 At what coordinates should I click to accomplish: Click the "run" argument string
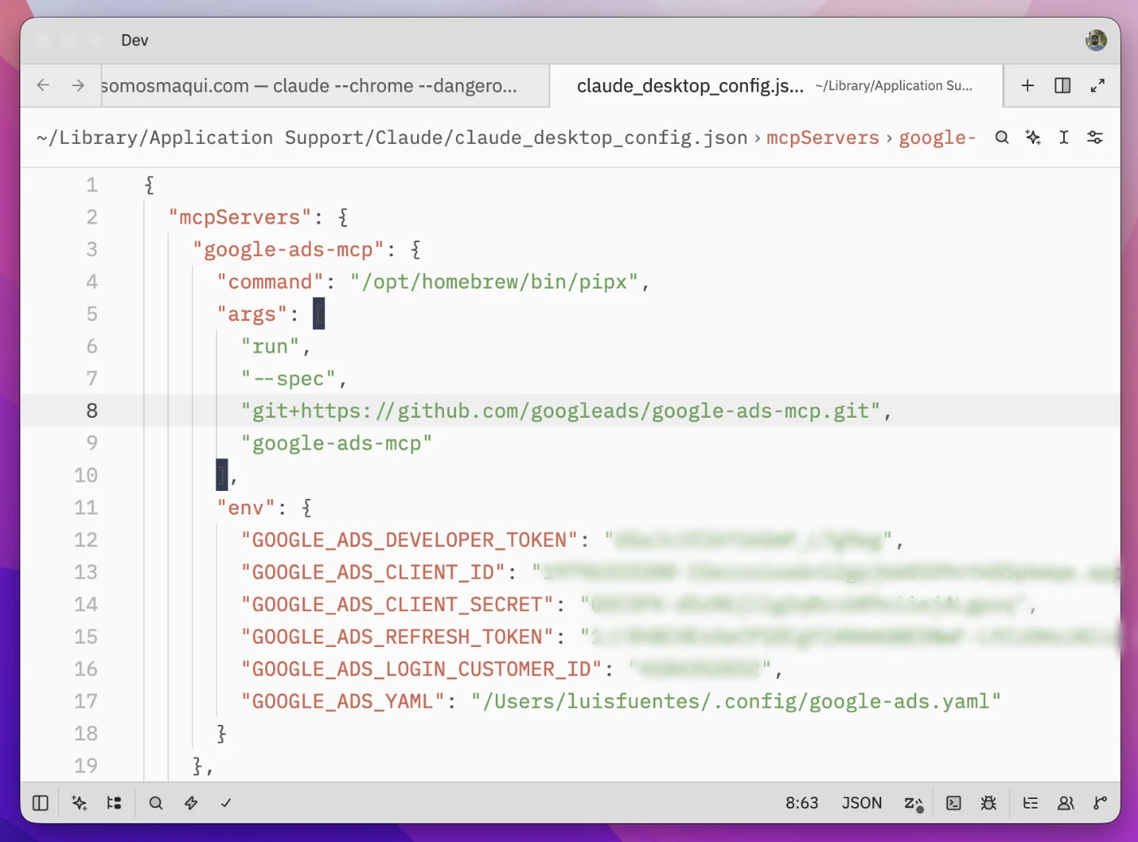click(270, 346)
